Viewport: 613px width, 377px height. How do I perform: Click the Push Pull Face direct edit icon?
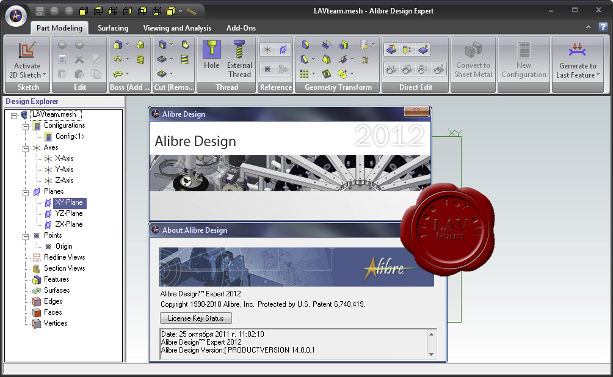pos(391,49)
